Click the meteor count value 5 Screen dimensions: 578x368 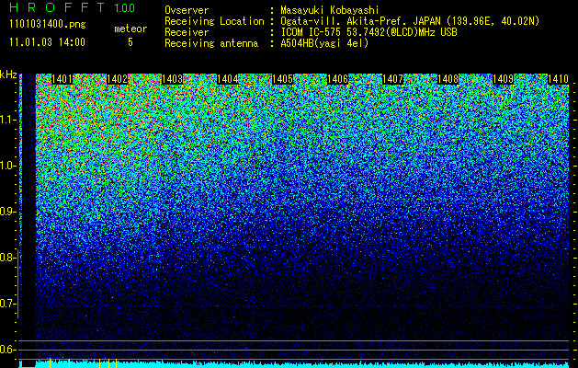[x=130, y=42]
